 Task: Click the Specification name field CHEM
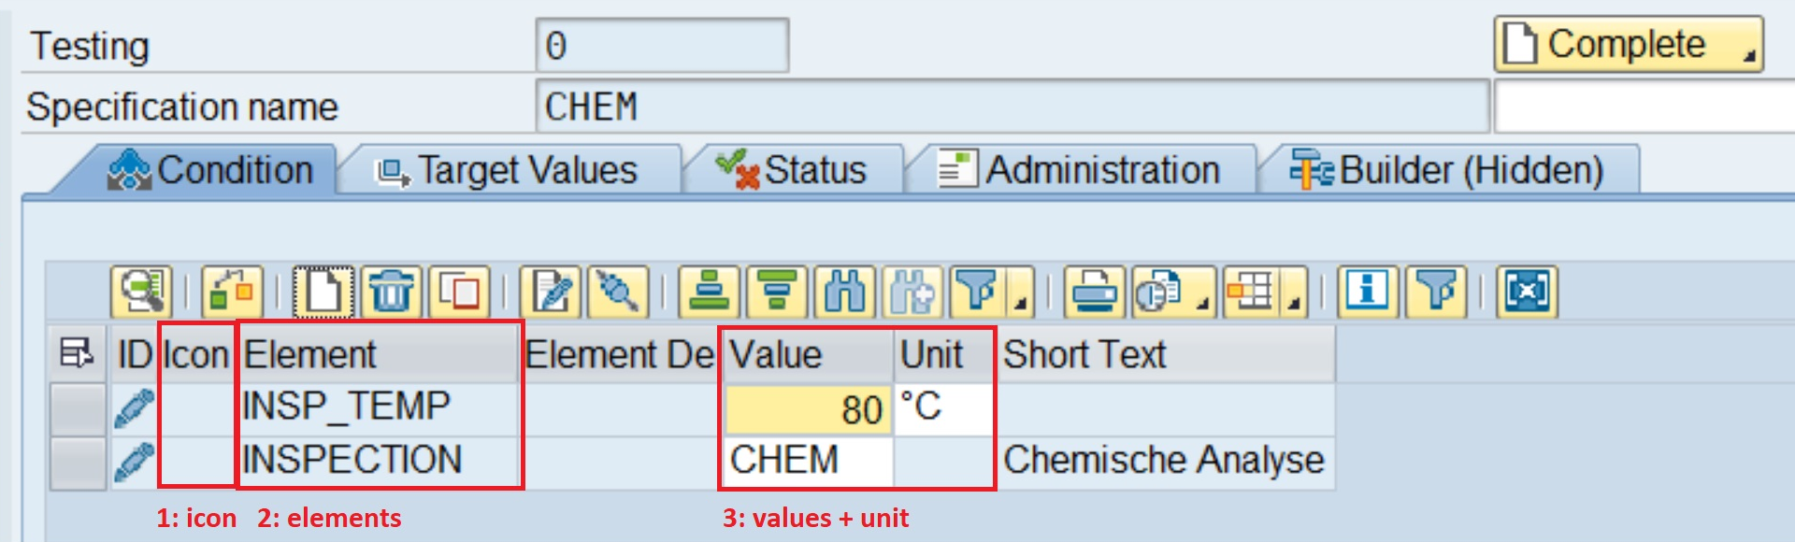pyautogui.click(x=1010, y=107)
